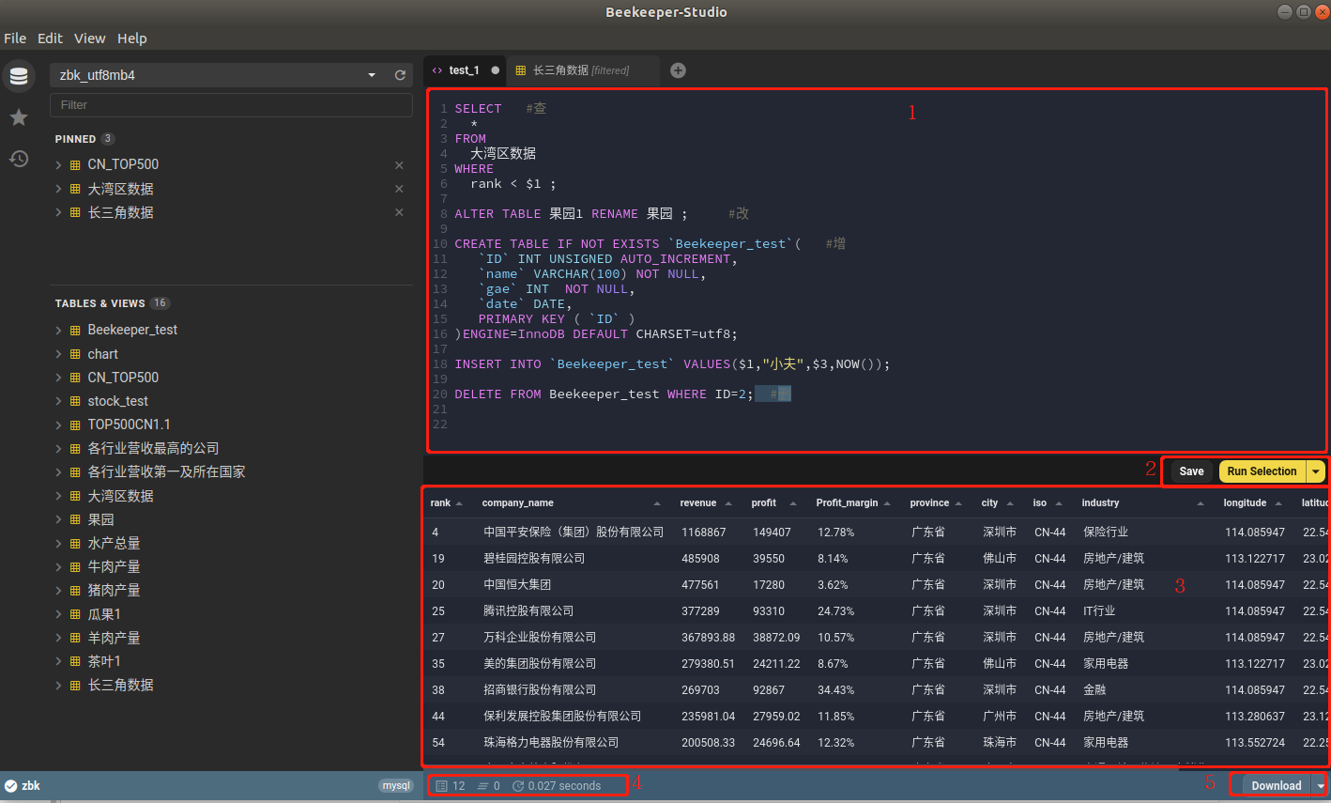The height and width of the screenshot is (803, 1331).
Task: Open the Help menu
Action: tap(132, 39)
